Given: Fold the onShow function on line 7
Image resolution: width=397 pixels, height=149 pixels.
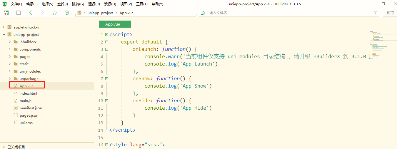Looking at the screenshot, I should [106, 79].
